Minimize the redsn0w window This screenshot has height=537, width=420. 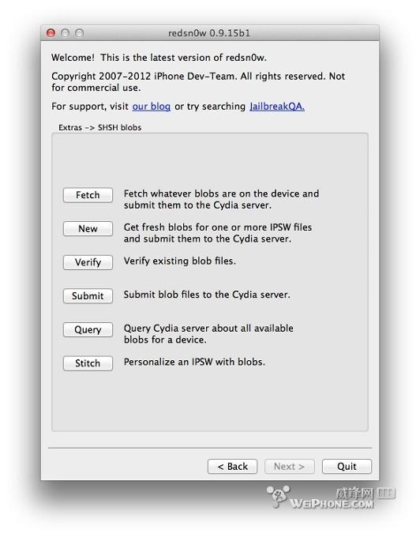point(65,33)
